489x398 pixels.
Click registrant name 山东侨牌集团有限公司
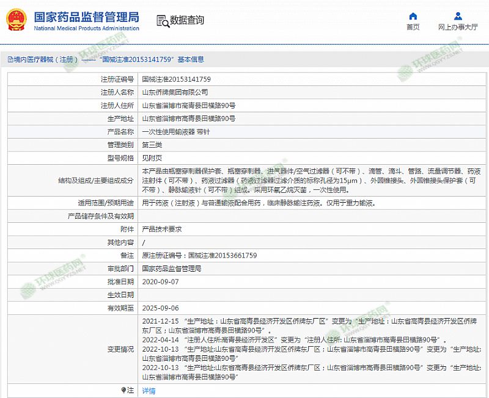175,92
